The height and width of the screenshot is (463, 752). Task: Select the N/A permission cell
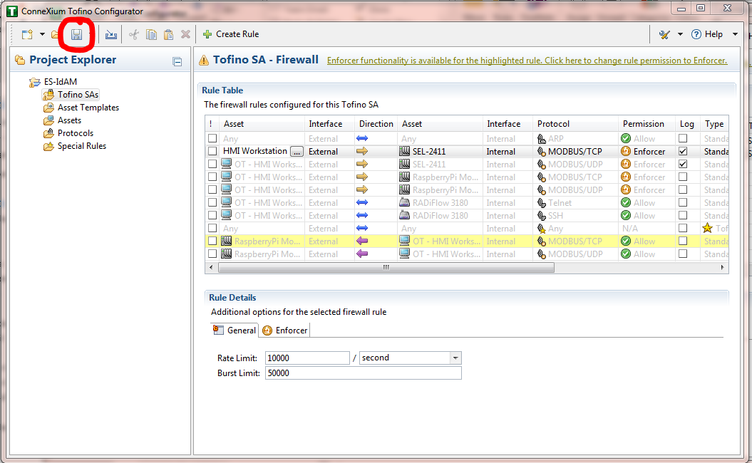tap(647, 229)
